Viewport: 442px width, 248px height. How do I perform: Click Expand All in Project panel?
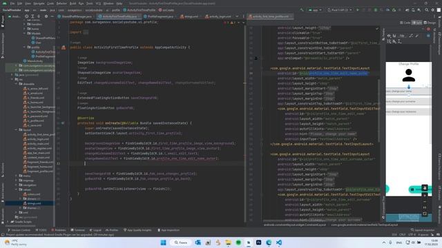pyautogui.click(x=32, y=17)
